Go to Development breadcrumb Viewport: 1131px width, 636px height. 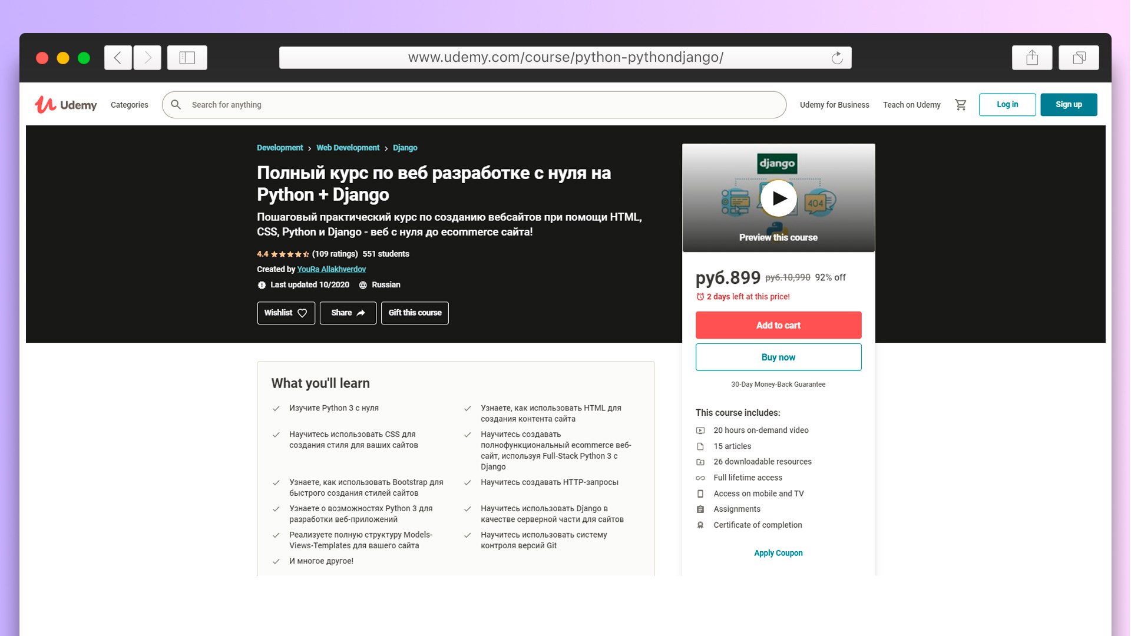click(x=280, y=148)
